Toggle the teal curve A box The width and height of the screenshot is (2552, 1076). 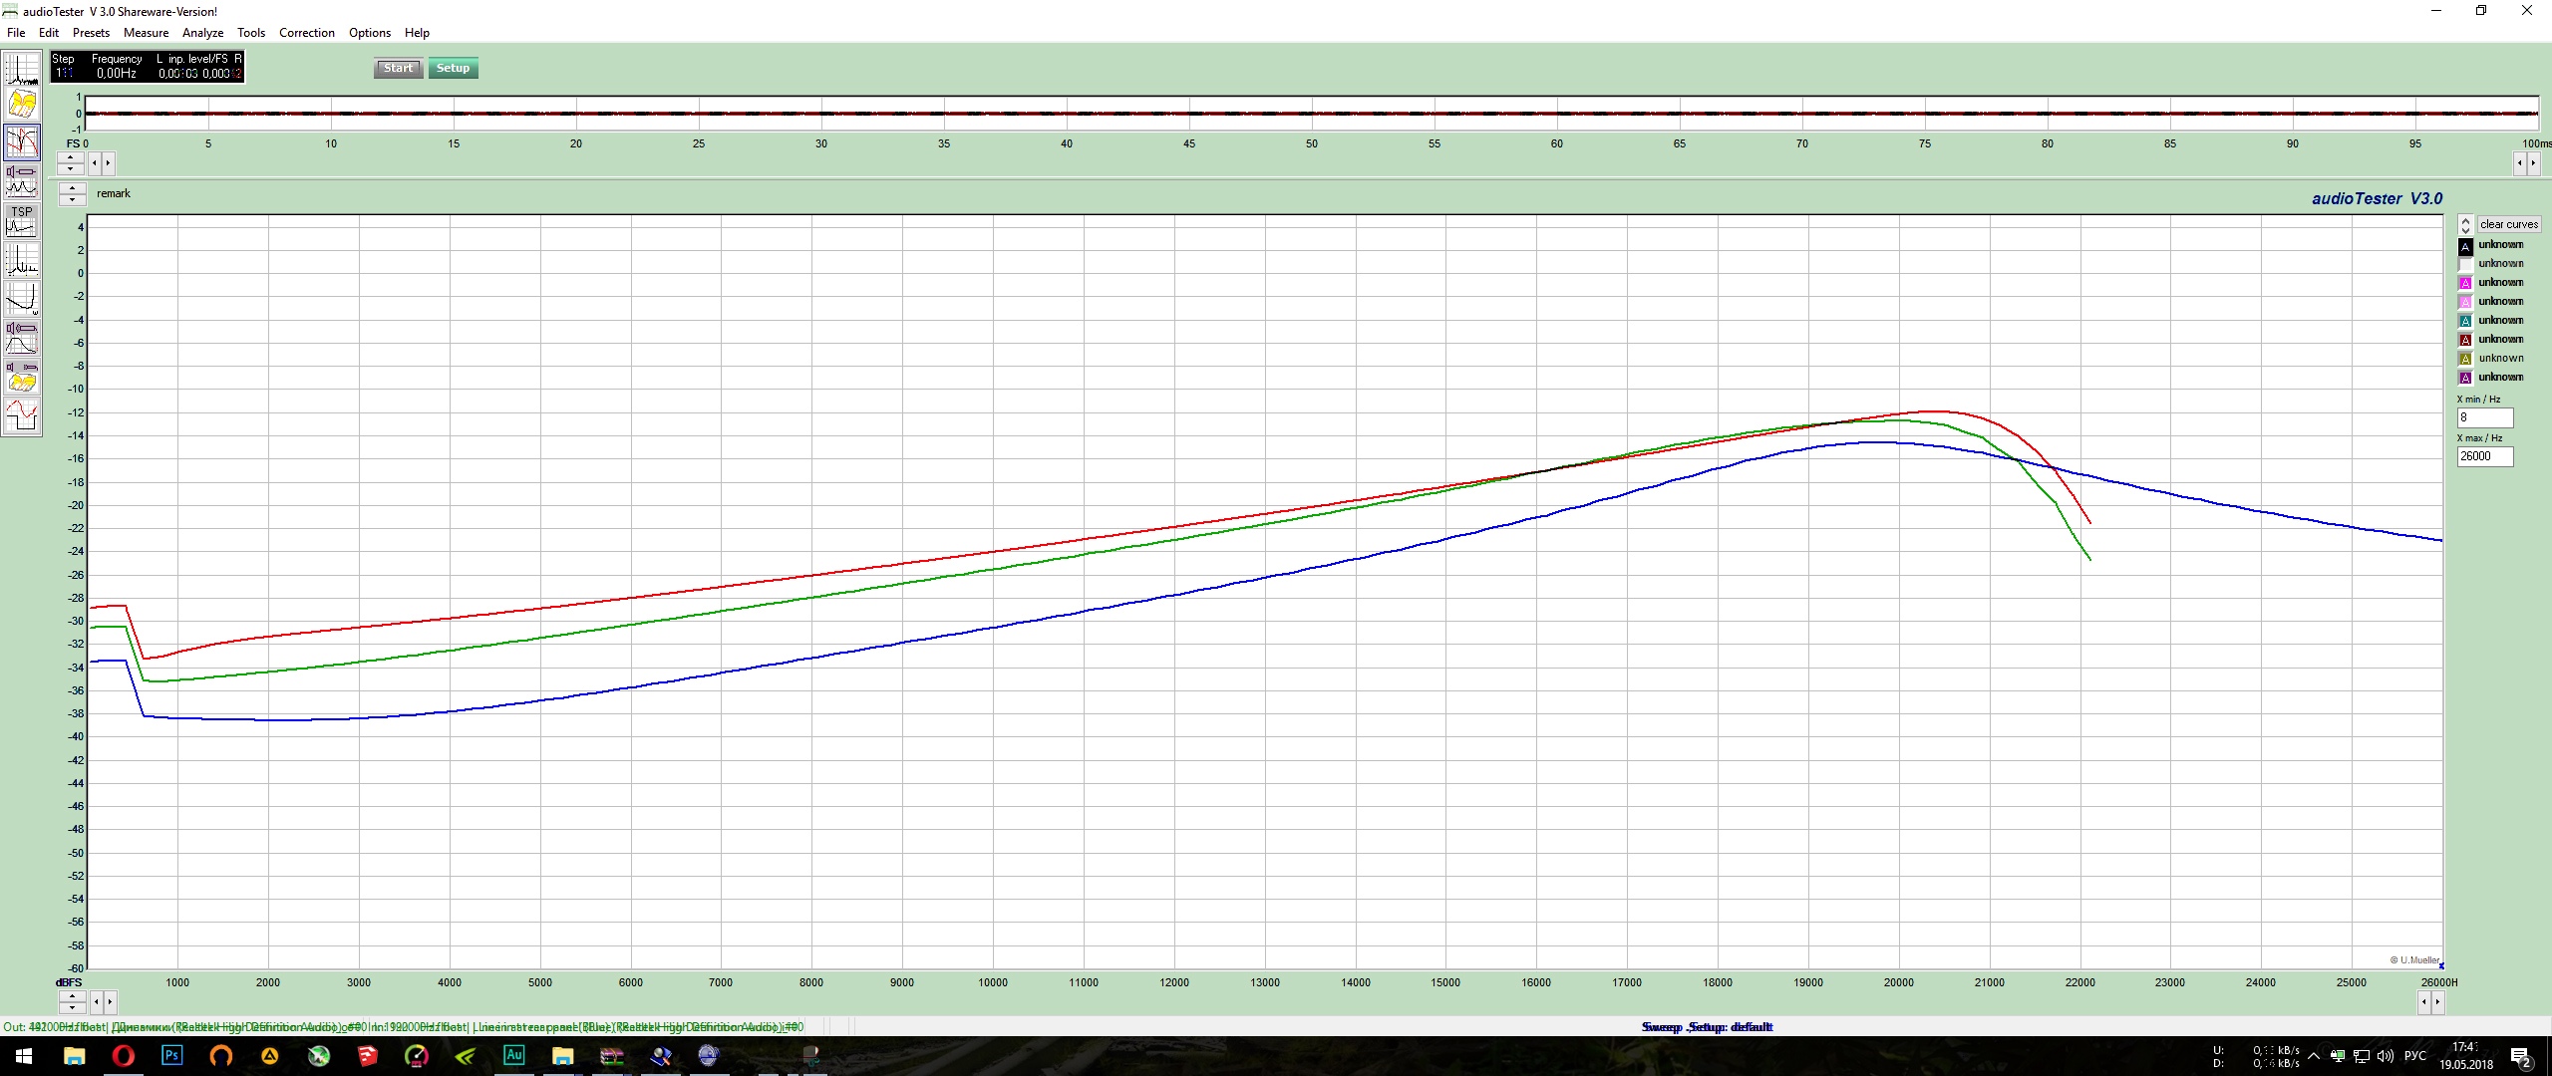2465,322
